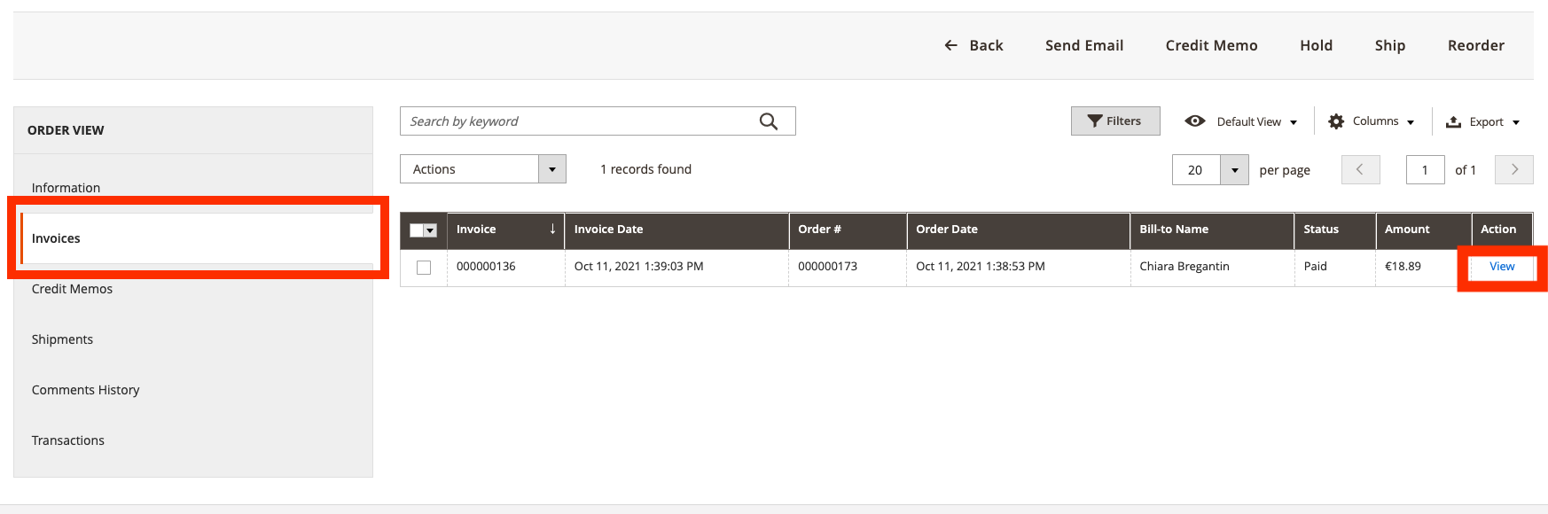Click the Export upload icon
The height and width of the screenshot is (514, 1548).
[1453, 121]
